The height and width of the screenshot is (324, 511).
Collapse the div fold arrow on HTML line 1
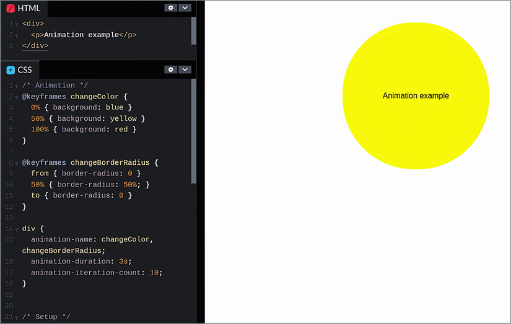pos(17,24)
